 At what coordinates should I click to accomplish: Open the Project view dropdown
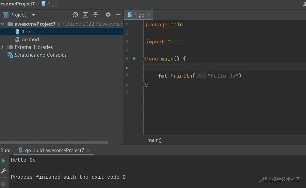pyautogui.click(x=34, y=15)
